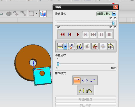Play the animation

(78, 34)
